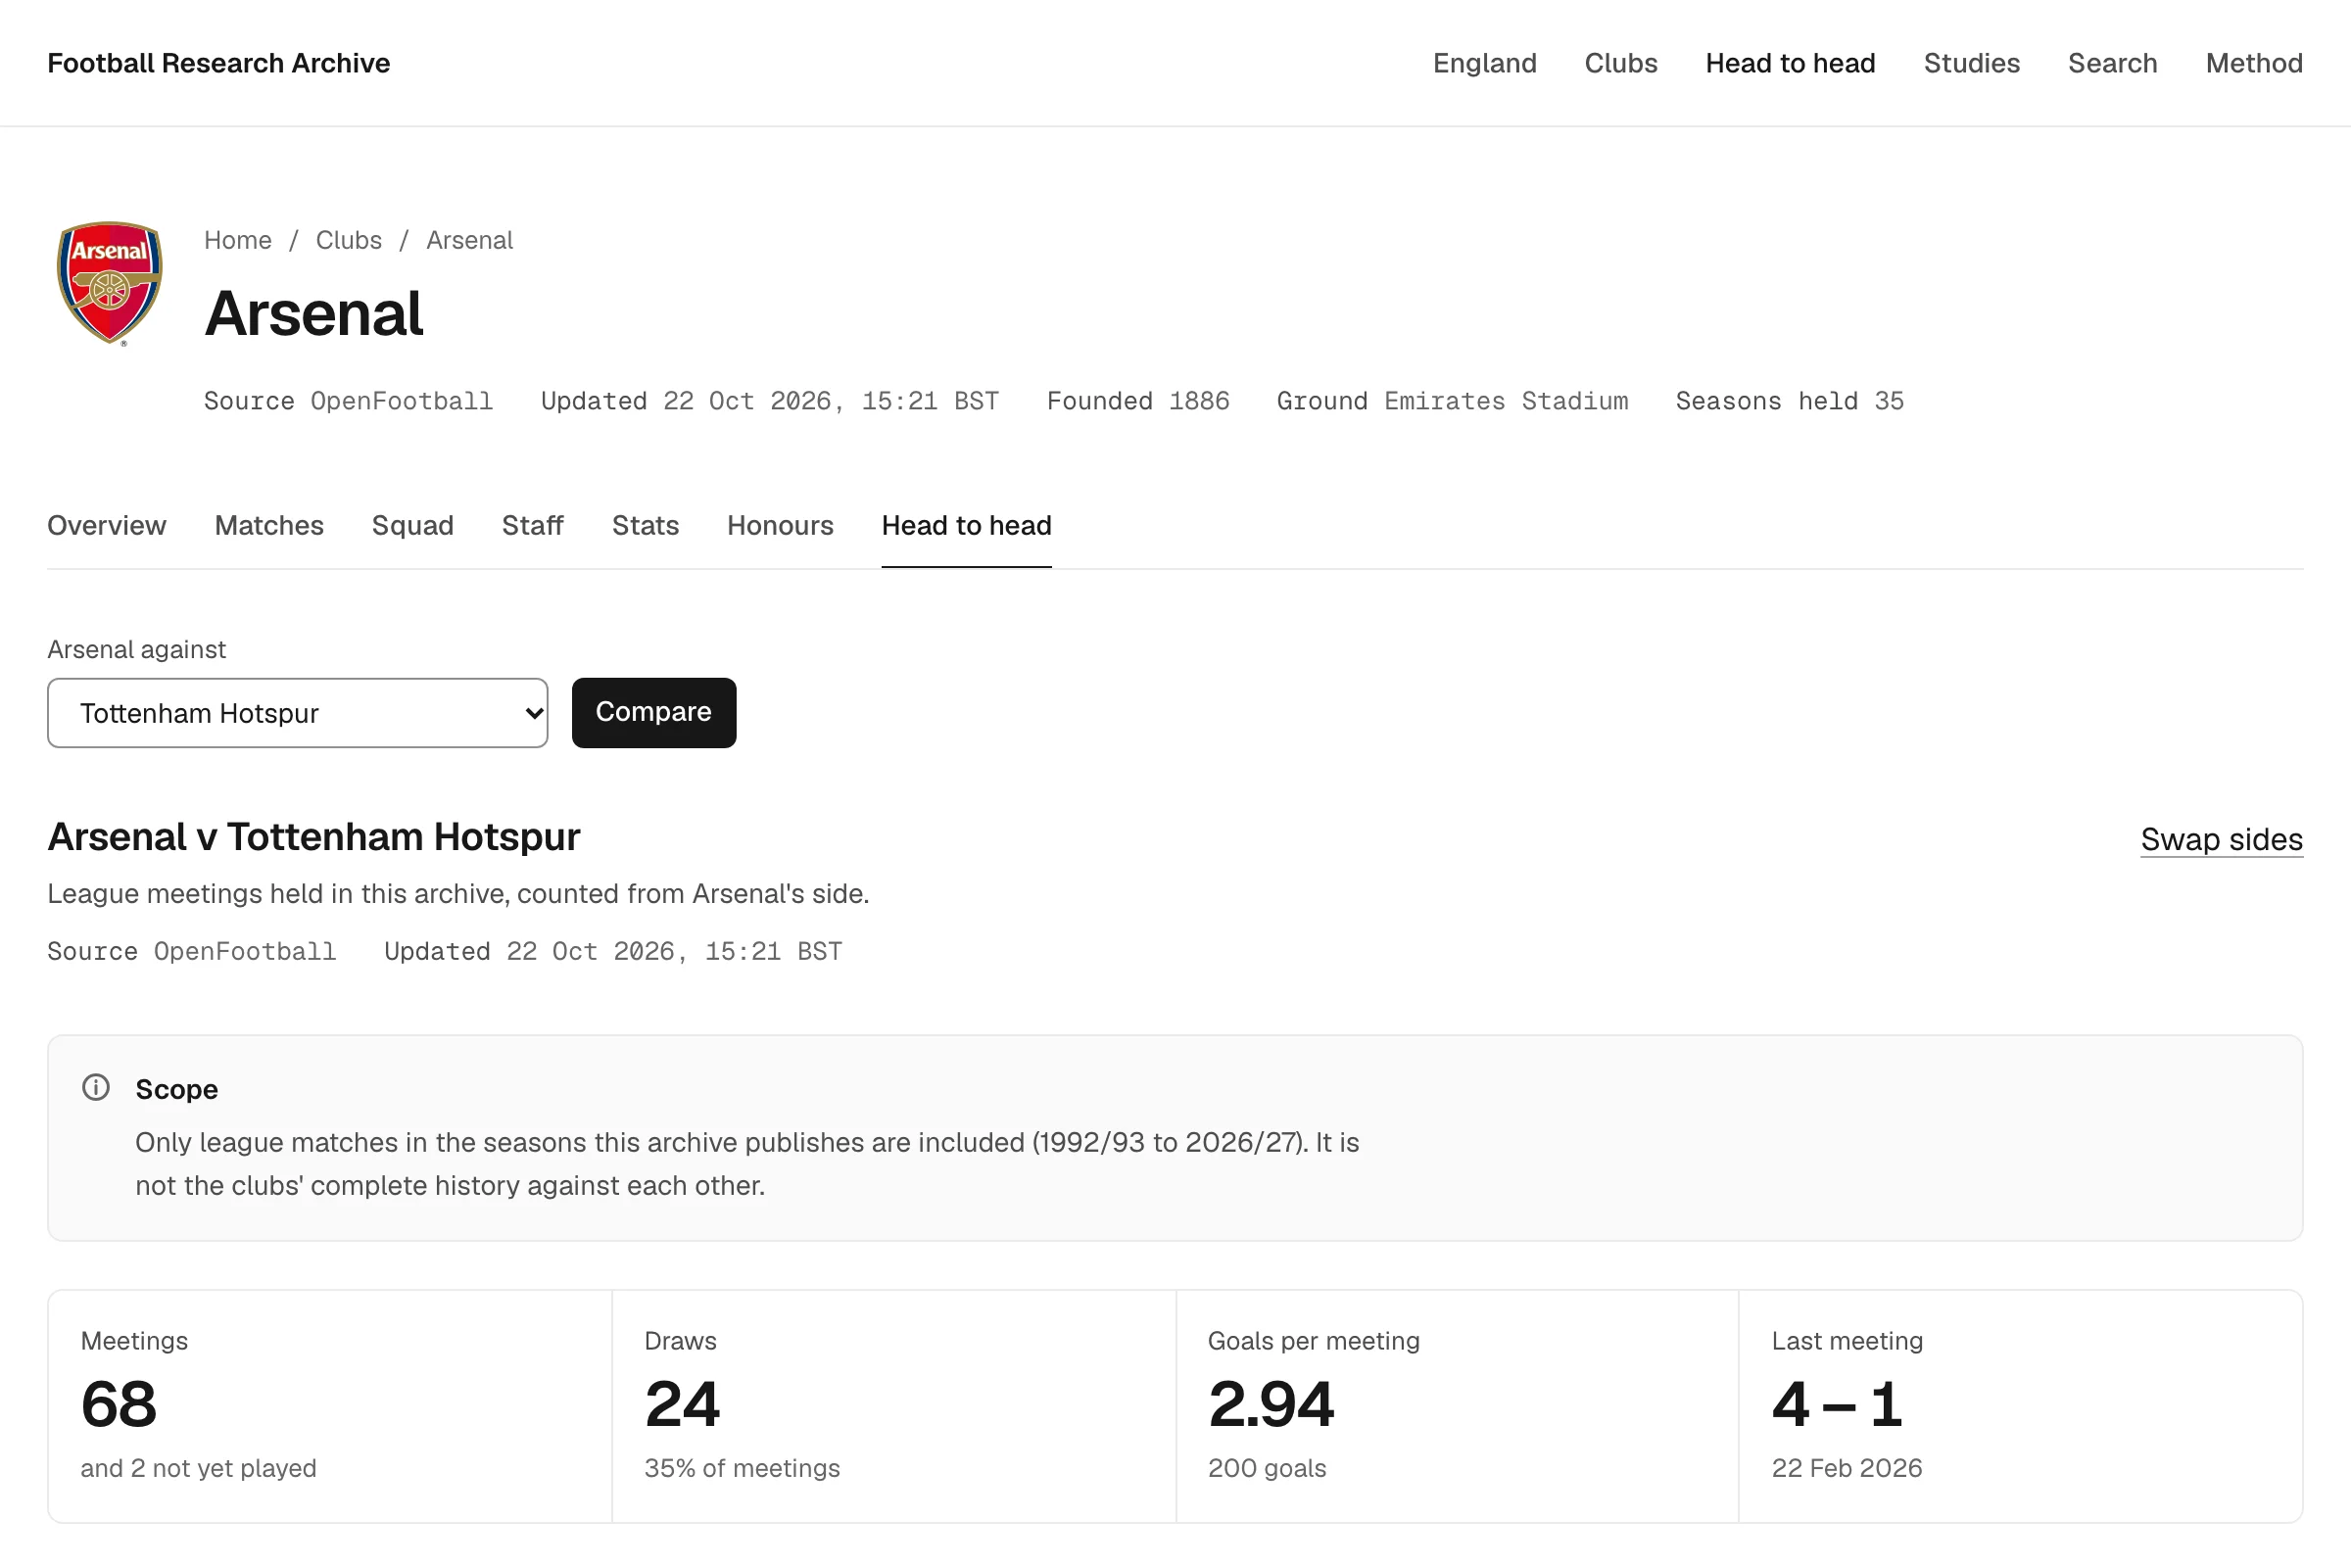Click the '200 goals' text
This screenshot has width=2351, height=1567.
[1268, 1468]
